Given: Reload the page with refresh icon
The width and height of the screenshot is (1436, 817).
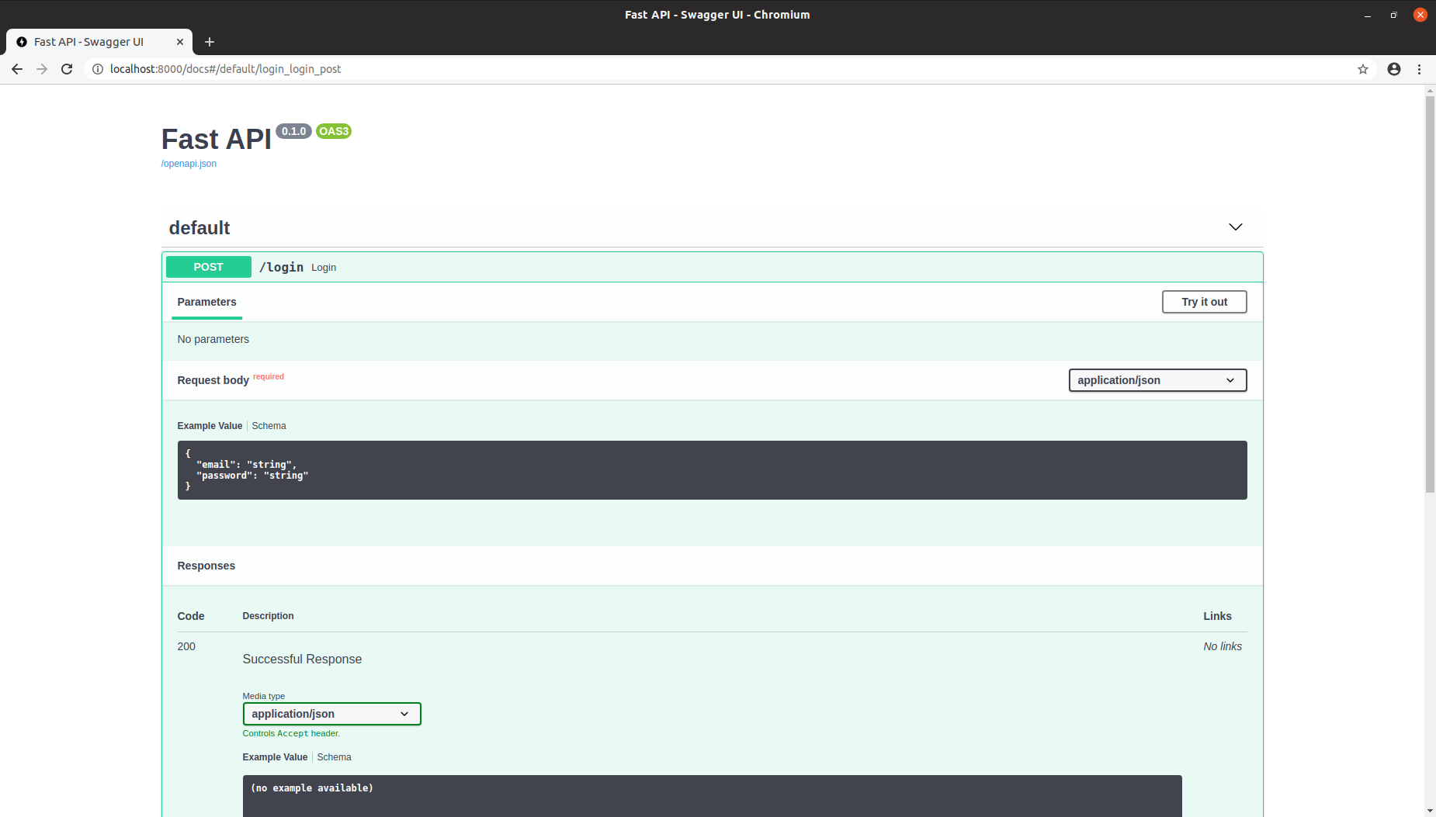Looking at the screenshot, I should pos(67,69).
